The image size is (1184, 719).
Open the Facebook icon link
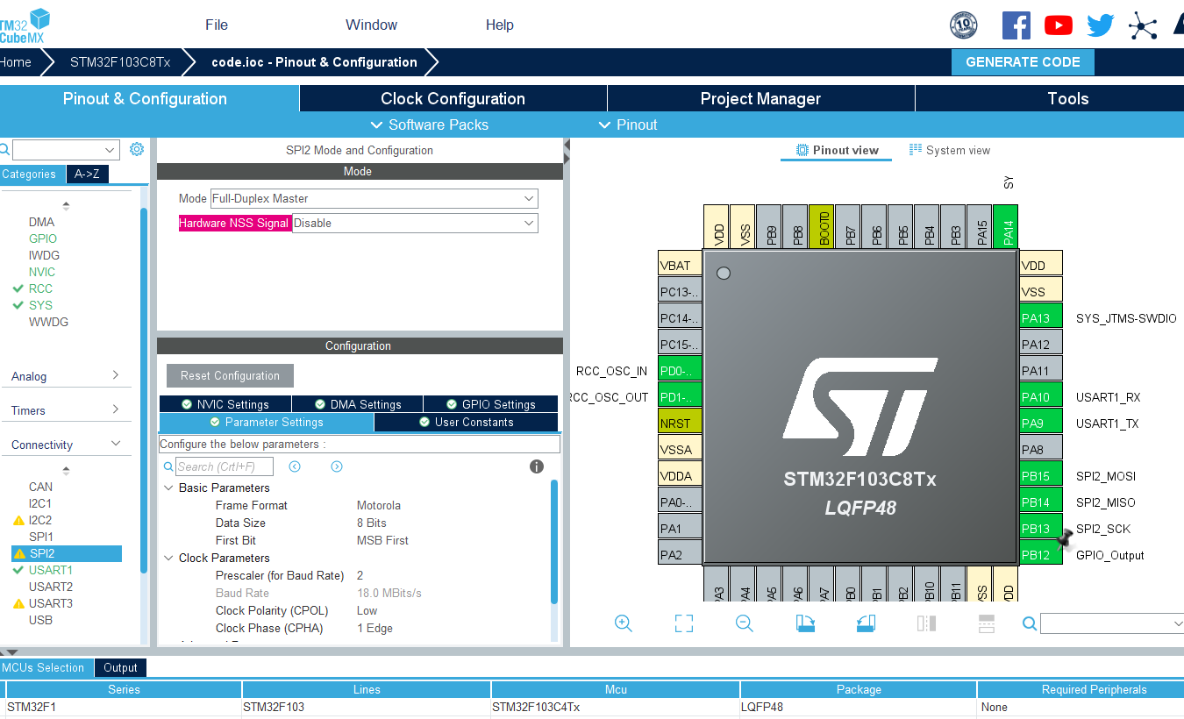pos(1016,25)
